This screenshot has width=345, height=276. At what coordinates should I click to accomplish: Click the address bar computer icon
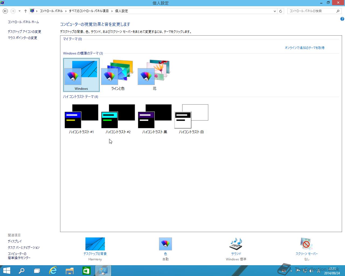pyautogui.click(x=32, y=11)
